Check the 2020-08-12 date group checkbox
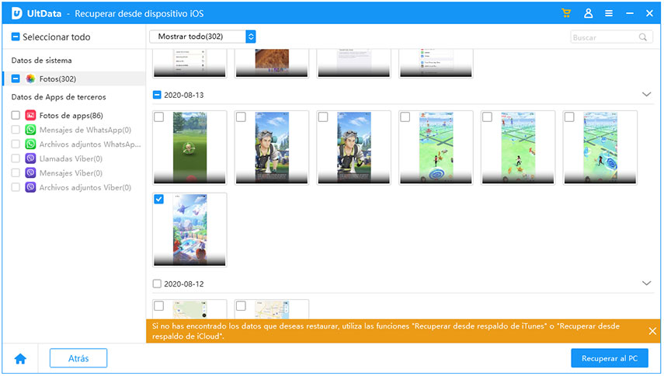 [158, 284]
